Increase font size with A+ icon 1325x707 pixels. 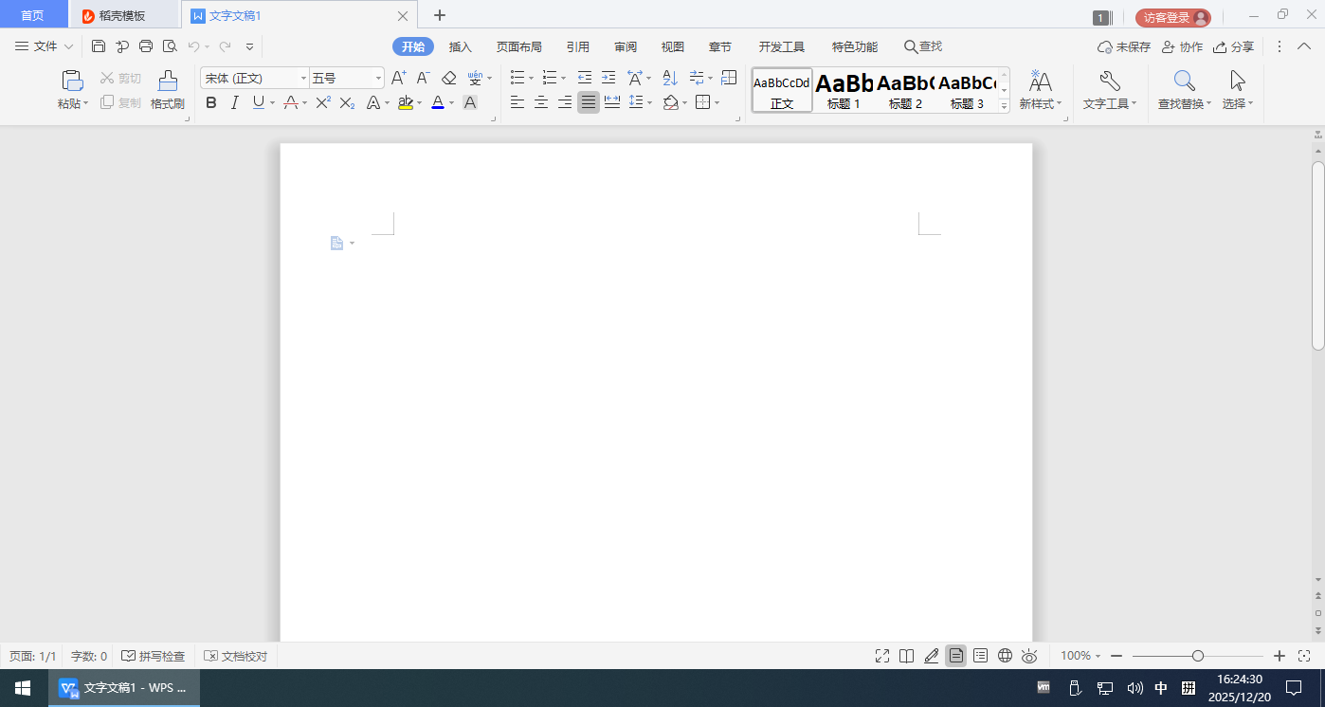click(398, 78)
